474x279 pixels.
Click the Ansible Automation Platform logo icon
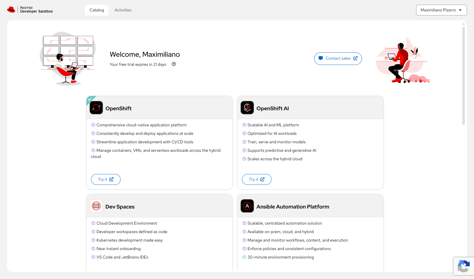point(247,206)
